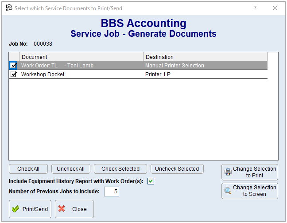Select the Workshop Docket document row
Image resolution: width=287 pixels, height=223 pixels.
coord(80,74)
